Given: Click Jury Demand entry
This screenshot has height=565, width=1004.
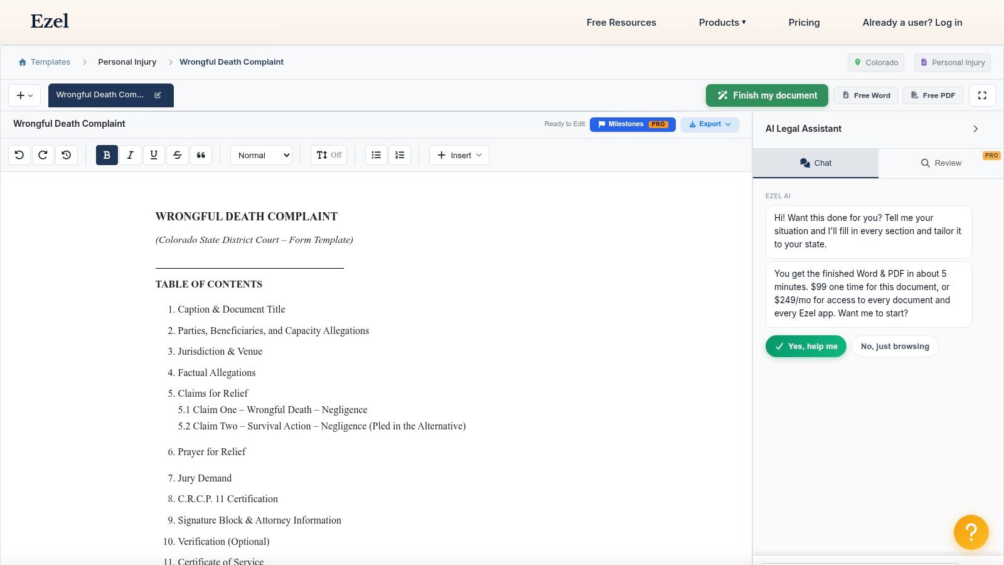Looking at the screenshot, I should [205, 478].
